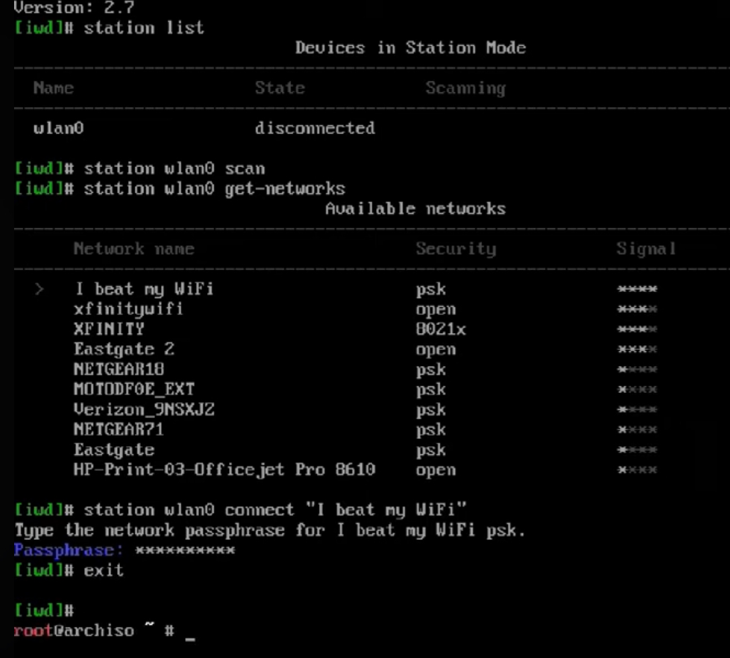Click the Signal column header

[x=646, y=249]
